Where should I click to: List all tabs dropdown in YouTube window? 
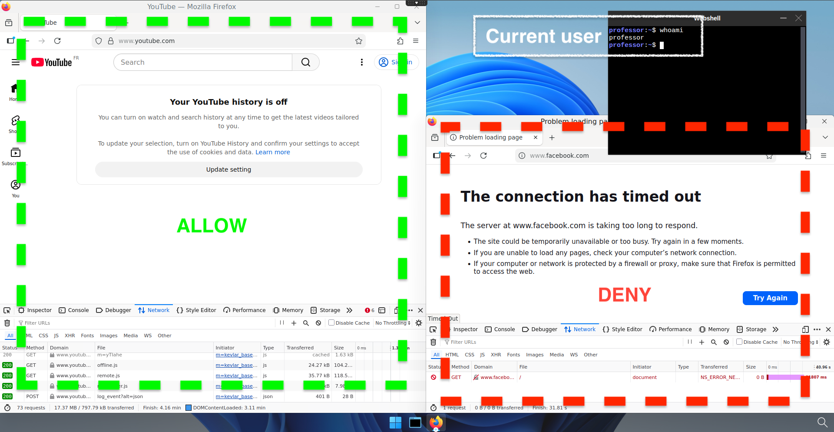click(417, 23)
